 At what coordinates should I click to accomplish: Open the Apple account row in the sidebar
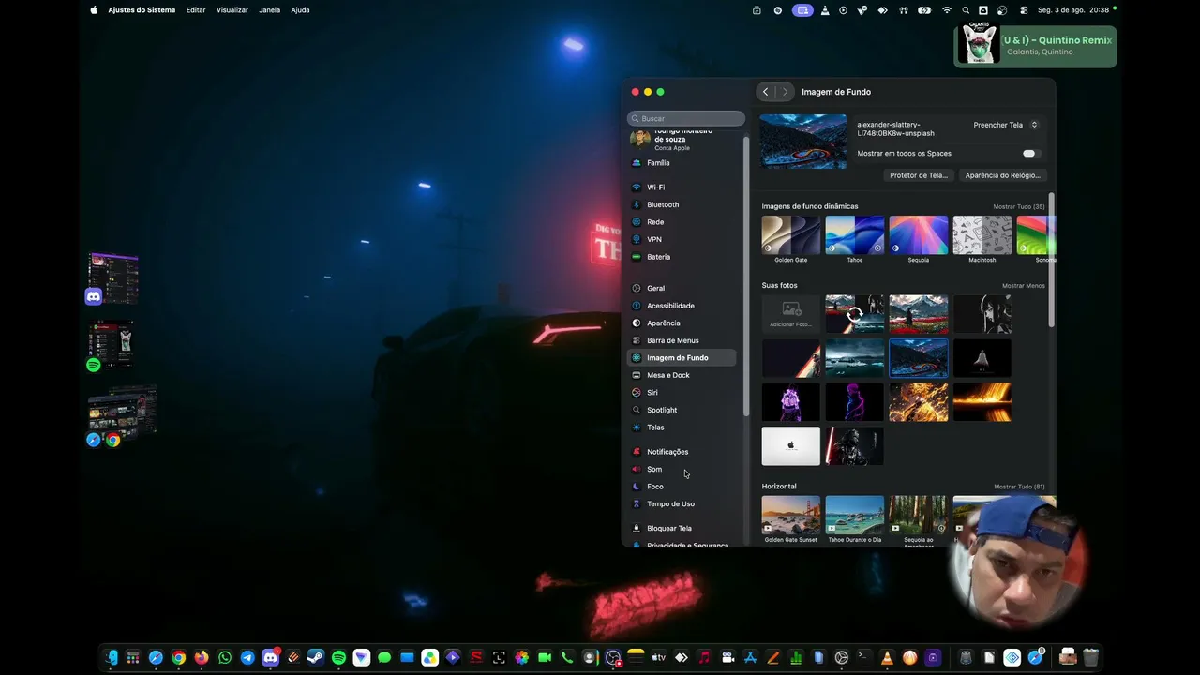(682, 139)
